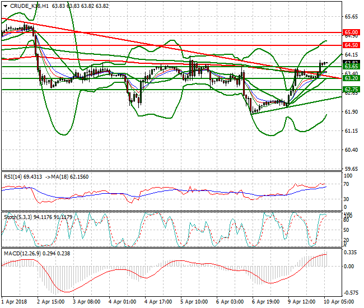The height and width of the screenshot is (308, 364).
Task: Click the chart menu triangle beside CRUDE_K18
Action: 5,6
